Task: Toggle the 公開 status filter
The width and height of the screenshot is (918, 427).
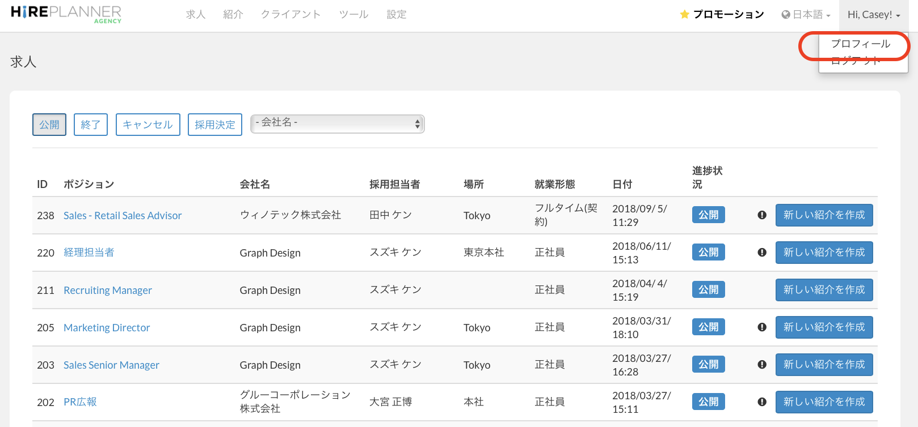Action: point(49,125)
